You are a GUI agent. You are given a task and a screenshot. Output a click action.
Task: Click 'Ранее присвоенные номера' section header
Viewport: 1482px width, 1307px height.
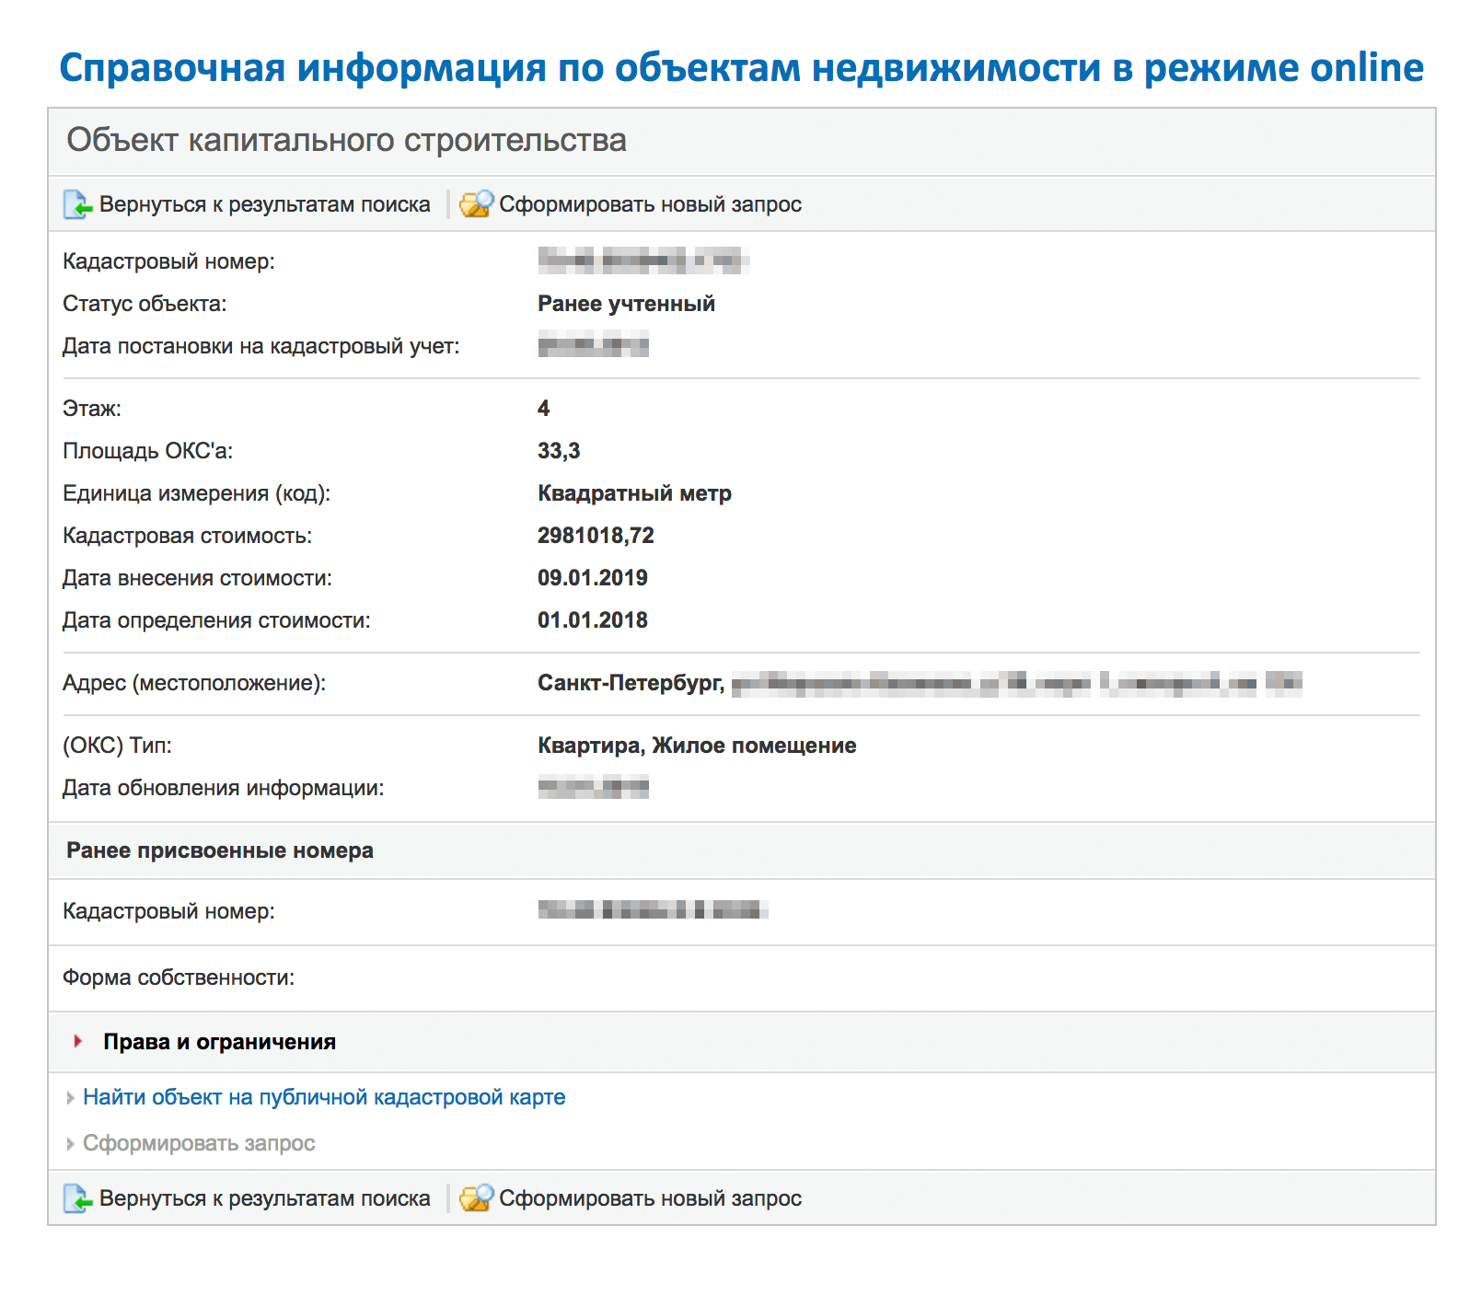coord(220,850)
